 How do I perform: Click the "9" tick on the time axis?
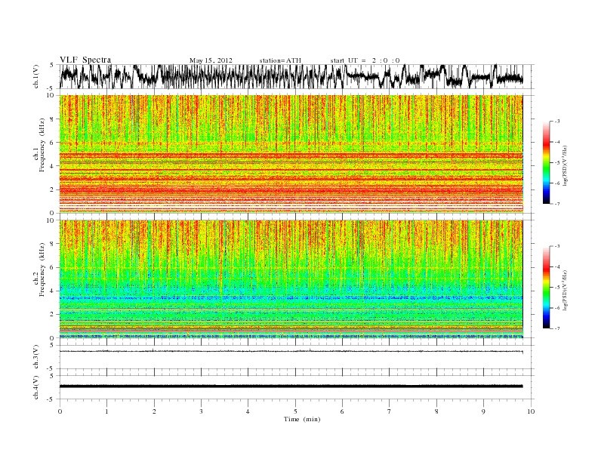coord(483,411)
